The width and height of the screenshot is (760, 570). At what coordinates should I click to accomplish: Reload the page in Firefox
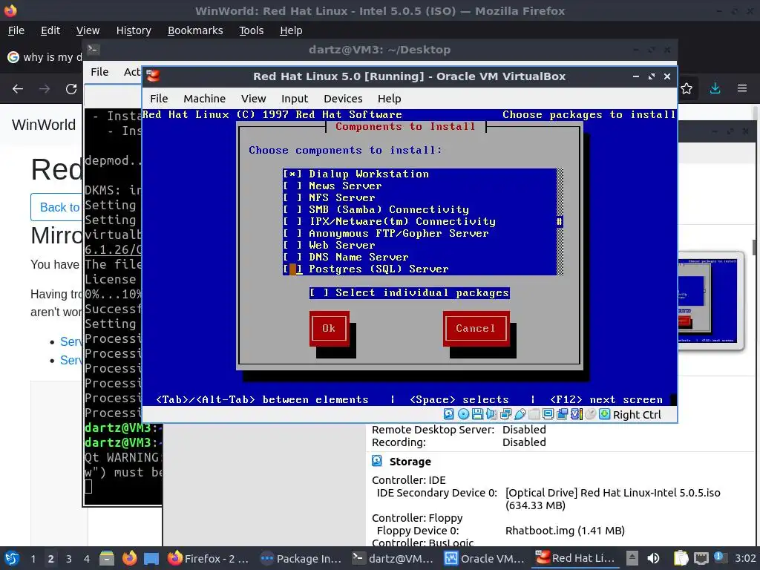pyautogui.click(x=71, y=89)
